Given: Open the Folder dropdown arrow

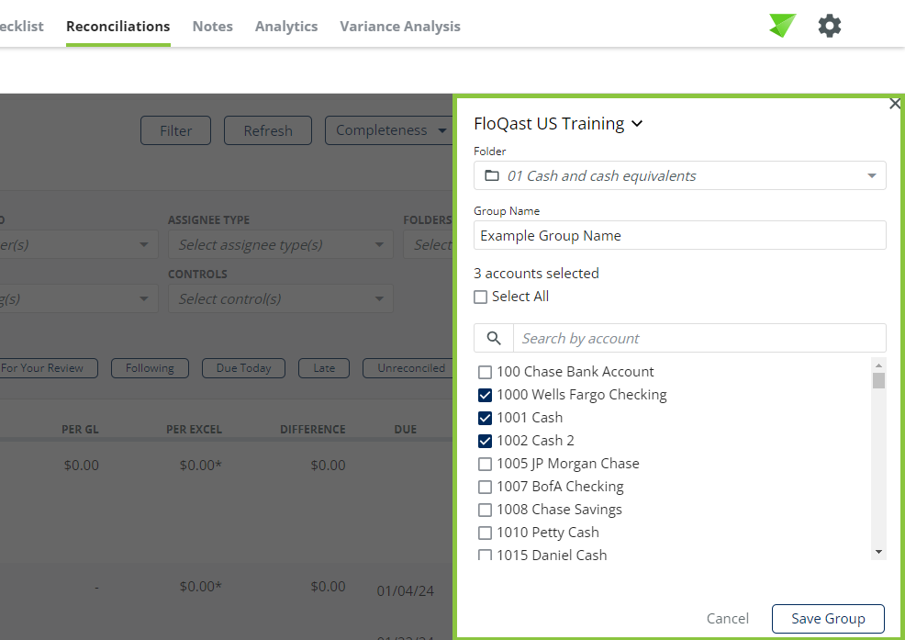Looking at the screenshot, I should pos(872,175).
